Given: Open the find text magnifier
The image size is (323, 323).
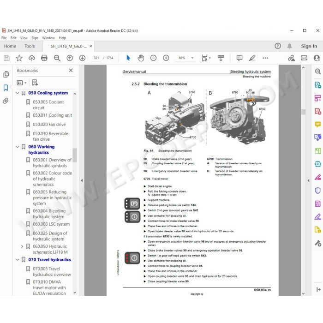Looking at the screenshot, I should click(57, 58).
